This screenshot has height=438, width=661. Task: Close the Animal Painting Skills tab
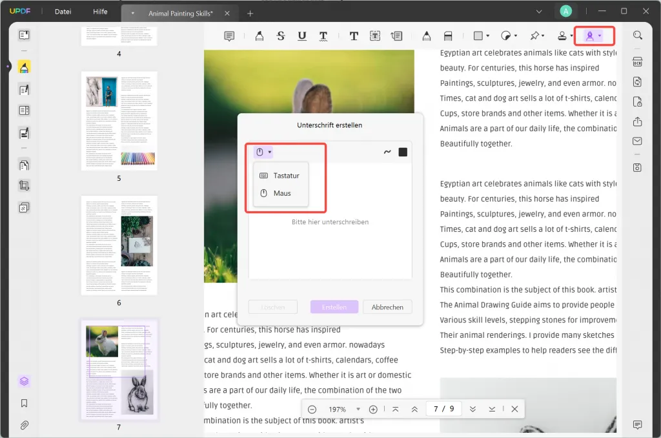pyautogui.click(x=227, y=14)
